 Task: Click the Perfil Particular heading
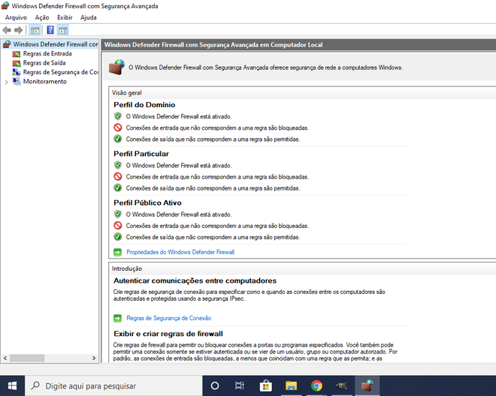tap(141, 154)
